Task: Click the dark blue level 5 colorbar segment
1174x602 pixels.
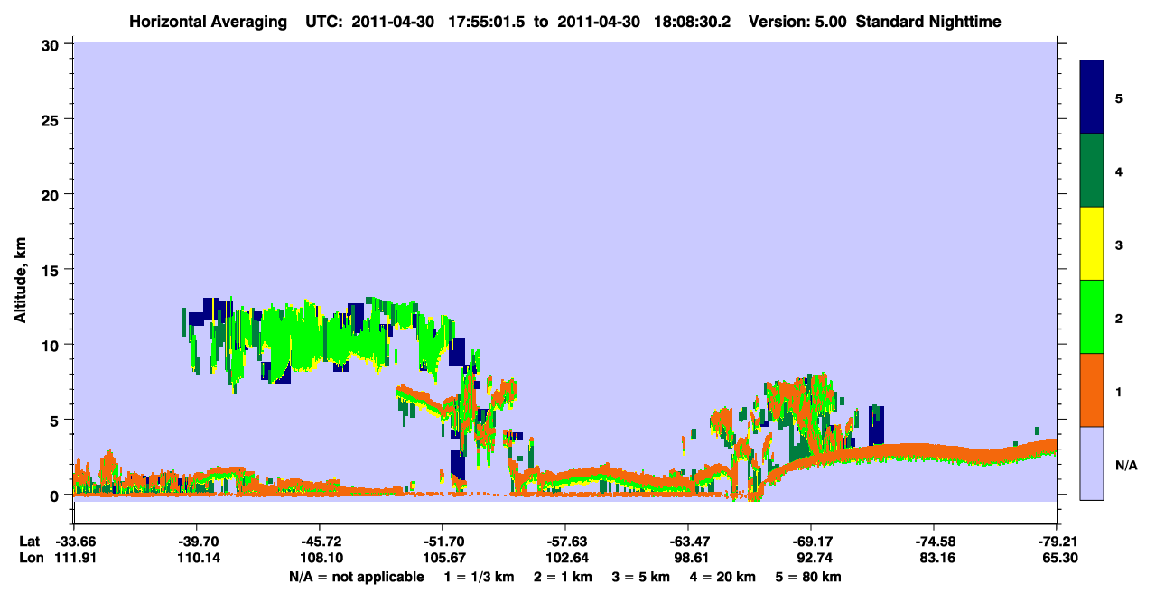Action: click(x=1092, y=97)
